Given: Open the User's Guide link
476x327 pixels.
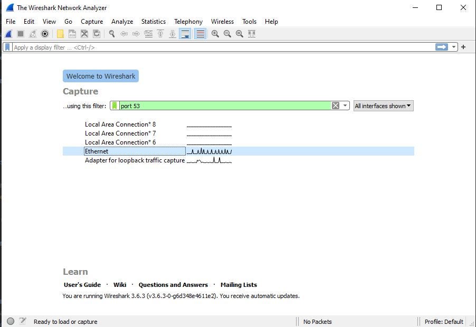Looking at the screenshot, I should click(x=82, y=284).
